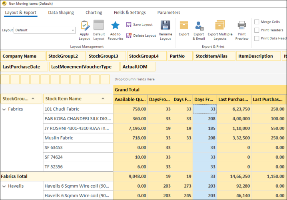Screen dimensions: 287x200
Task: Open the Layout dropdown list
Action: [x=73, y=30]
